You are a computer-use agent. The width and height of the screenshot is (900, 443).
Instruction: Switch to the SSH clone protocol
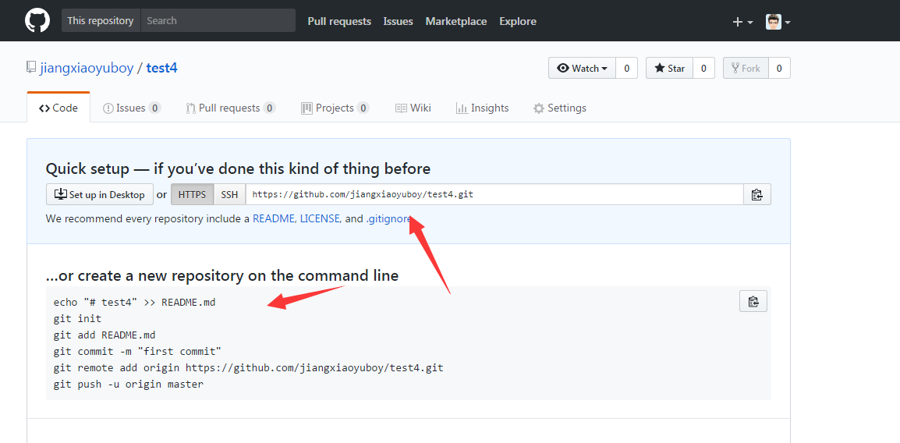coord(229,194)
